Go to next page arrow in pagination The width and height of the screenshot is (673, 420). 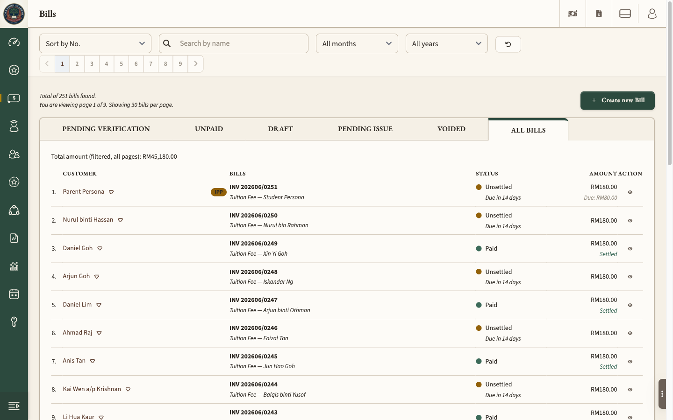[195, 64]
